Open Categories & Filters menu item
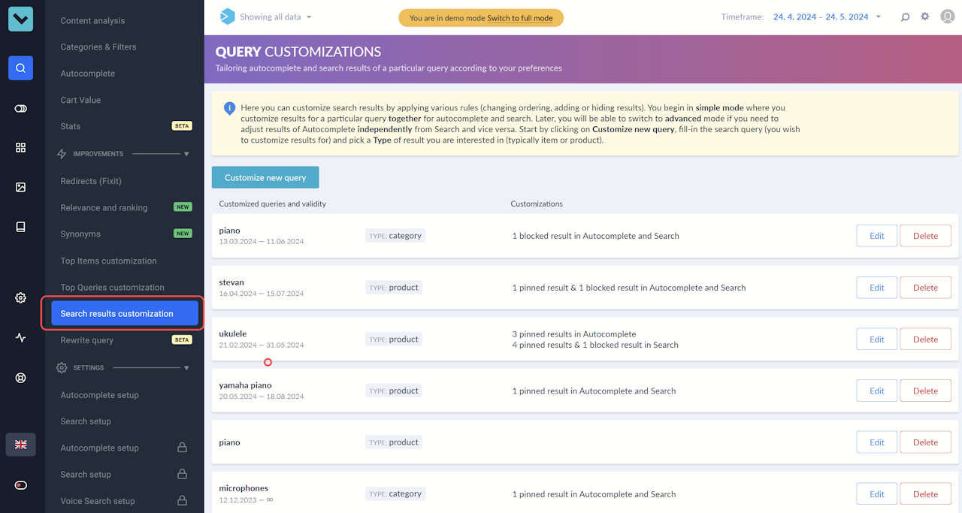 (98, 47)
